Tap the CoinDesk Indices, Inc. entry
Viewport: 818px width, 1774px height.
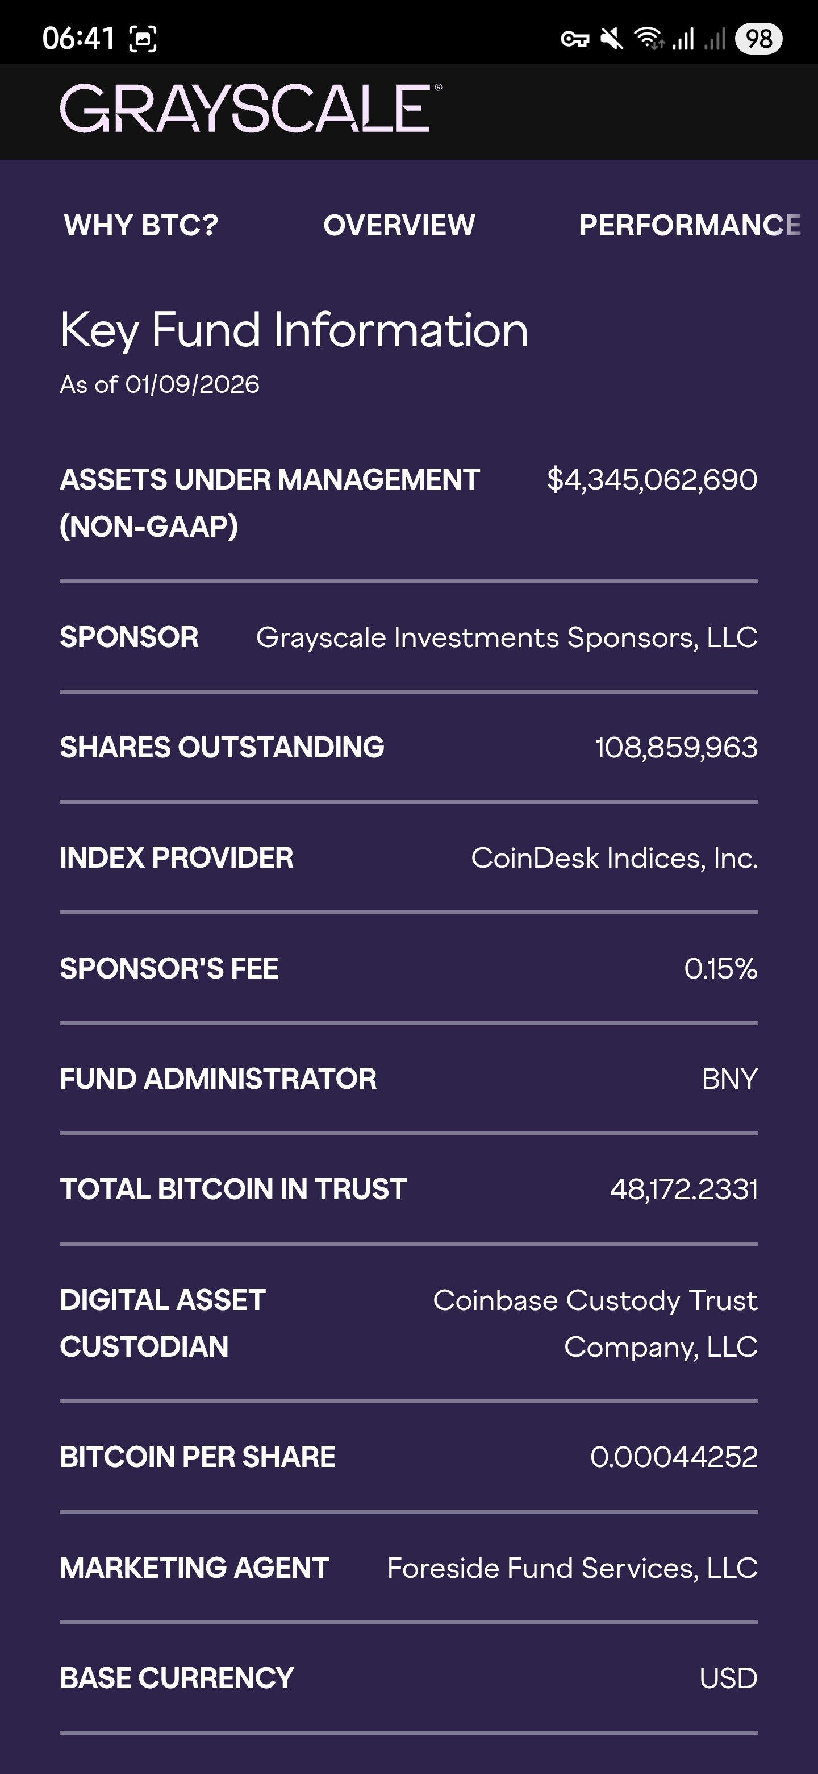(613, 858)
